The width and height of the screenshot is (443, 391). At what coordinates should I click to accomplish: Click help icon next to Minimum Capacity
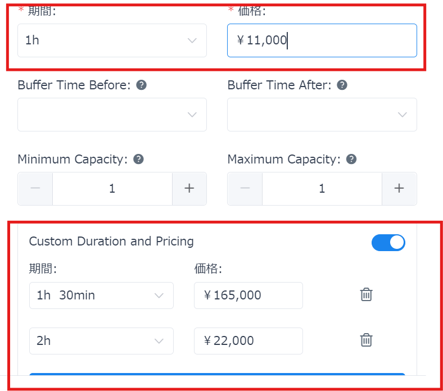point(138,160)
